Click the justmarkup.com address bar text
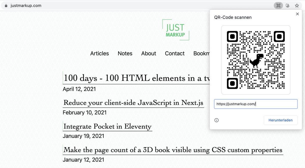Screen dimensions: 305x168 pos(26,6)
